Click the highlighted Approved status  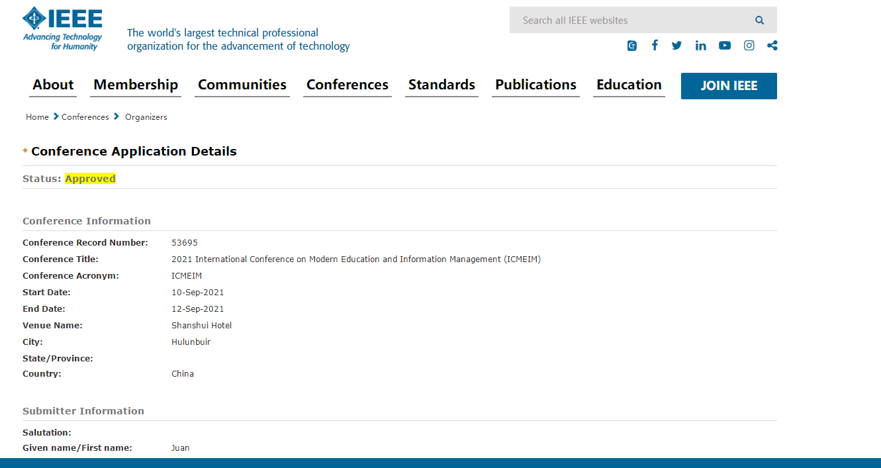pyautogui.click(x=90, y=179)
